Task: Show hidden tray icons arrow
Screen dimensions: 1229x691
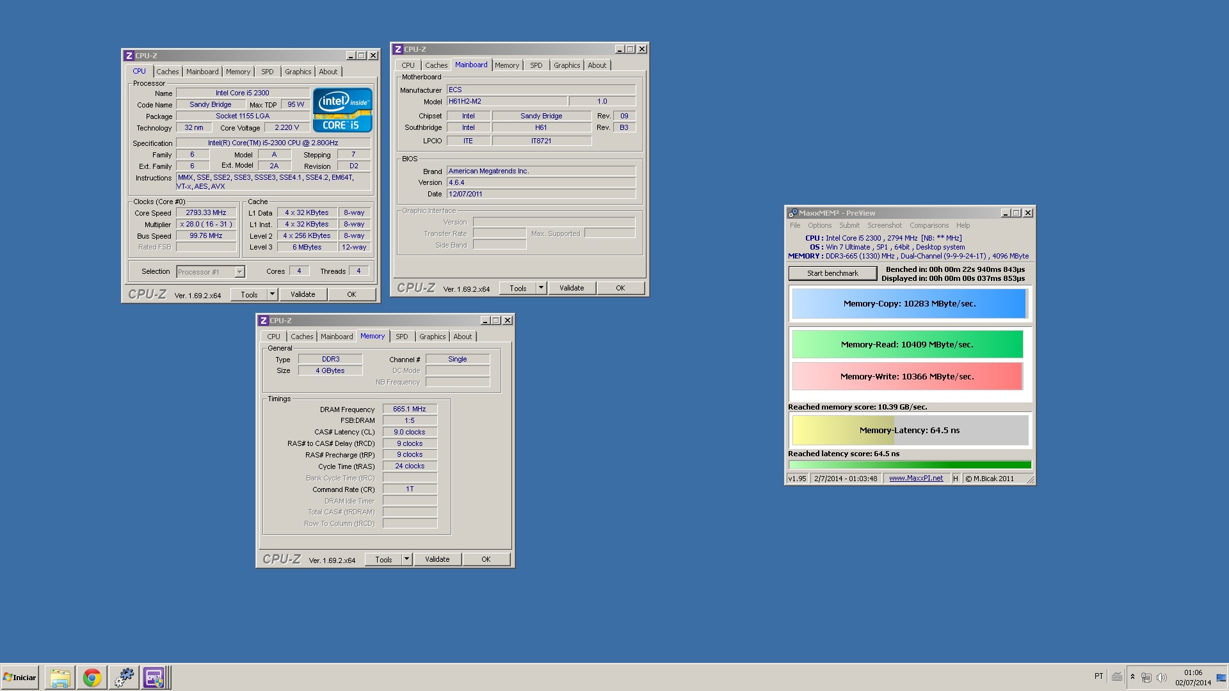Action: coord(1132,677)
